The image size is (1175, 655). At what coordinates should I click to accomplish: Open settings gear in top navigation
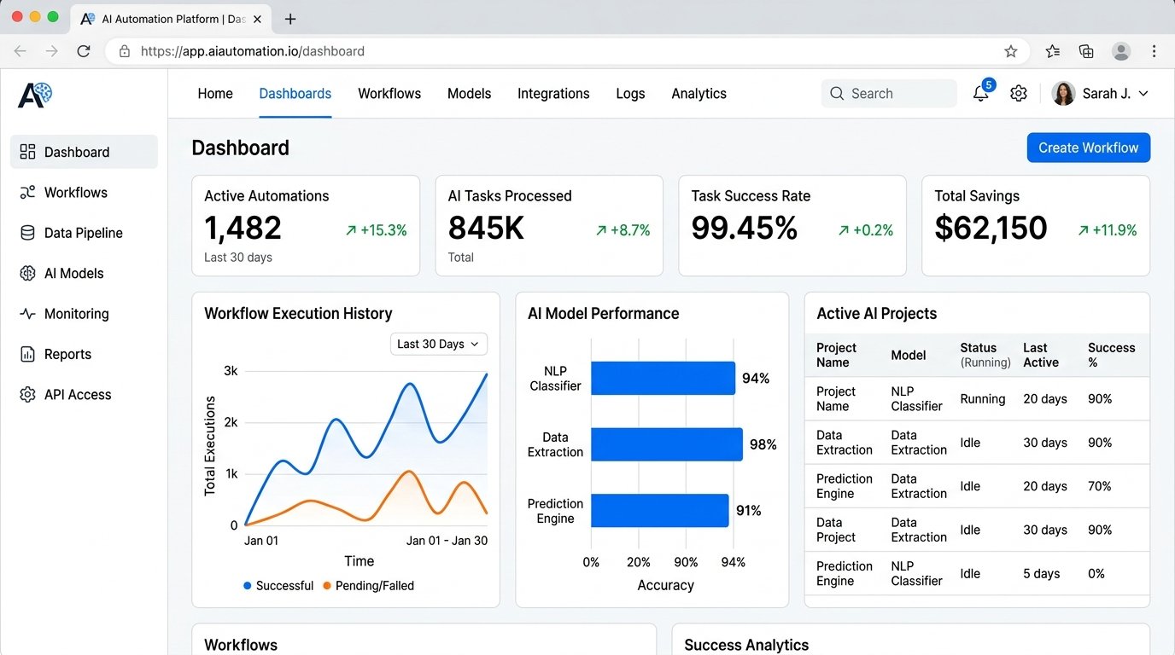1019,94
